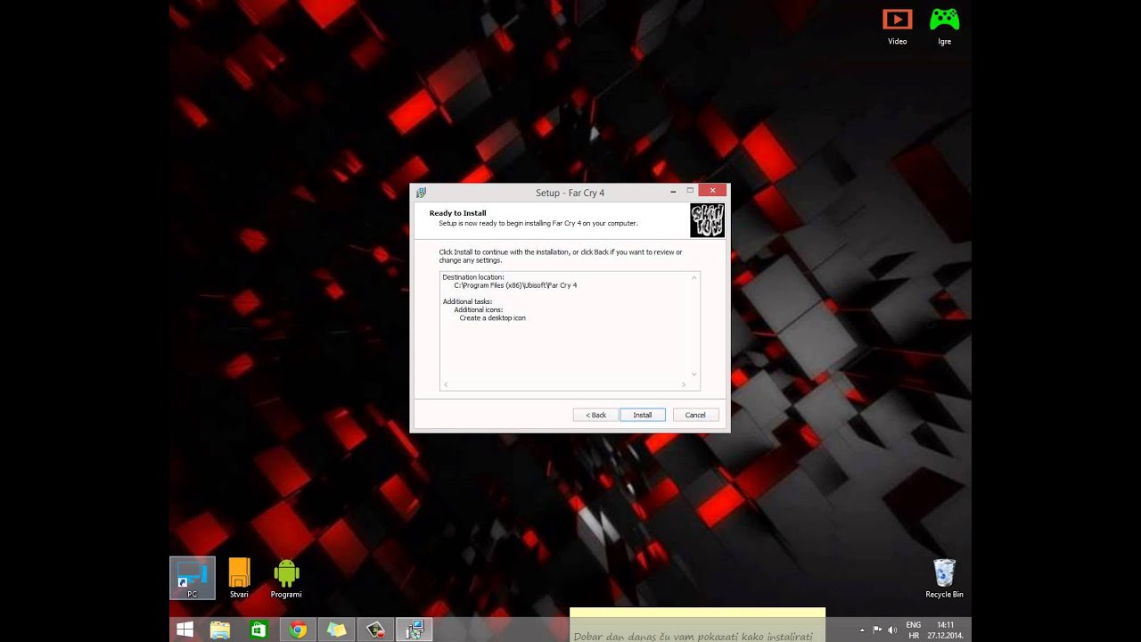Click the "Ready to Install" heading
Image resolution: width=1141 pixels, height=642 pixels.
click(x=458, y=213)
